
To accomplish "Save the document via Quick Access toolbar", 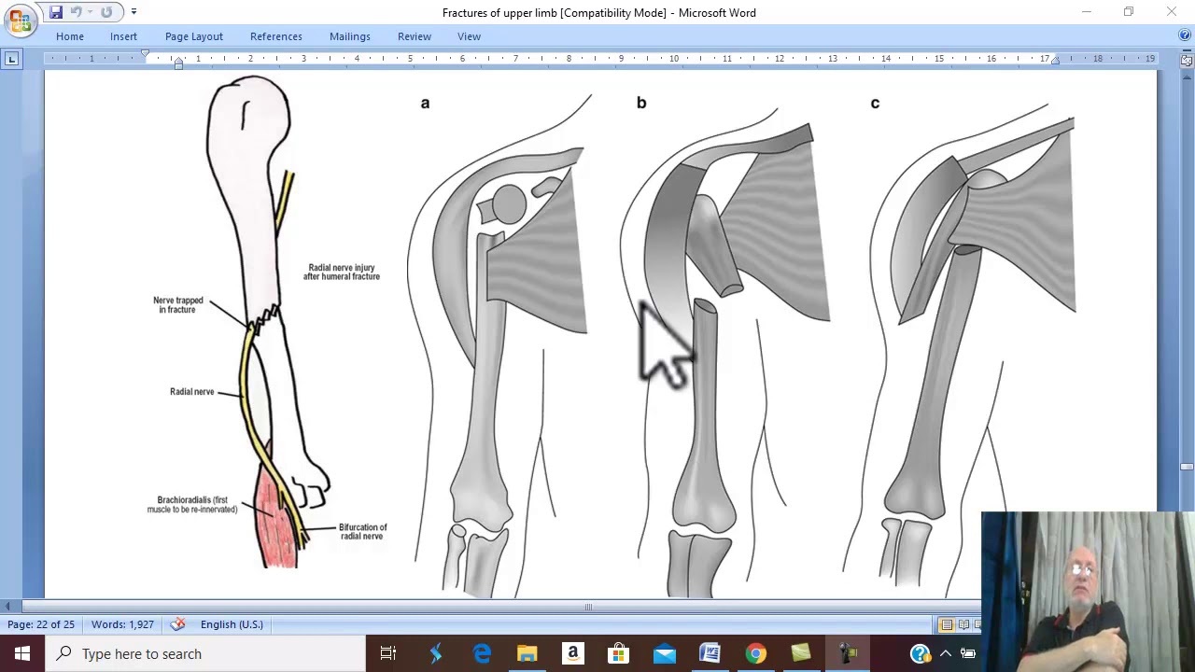I will 56,12.
